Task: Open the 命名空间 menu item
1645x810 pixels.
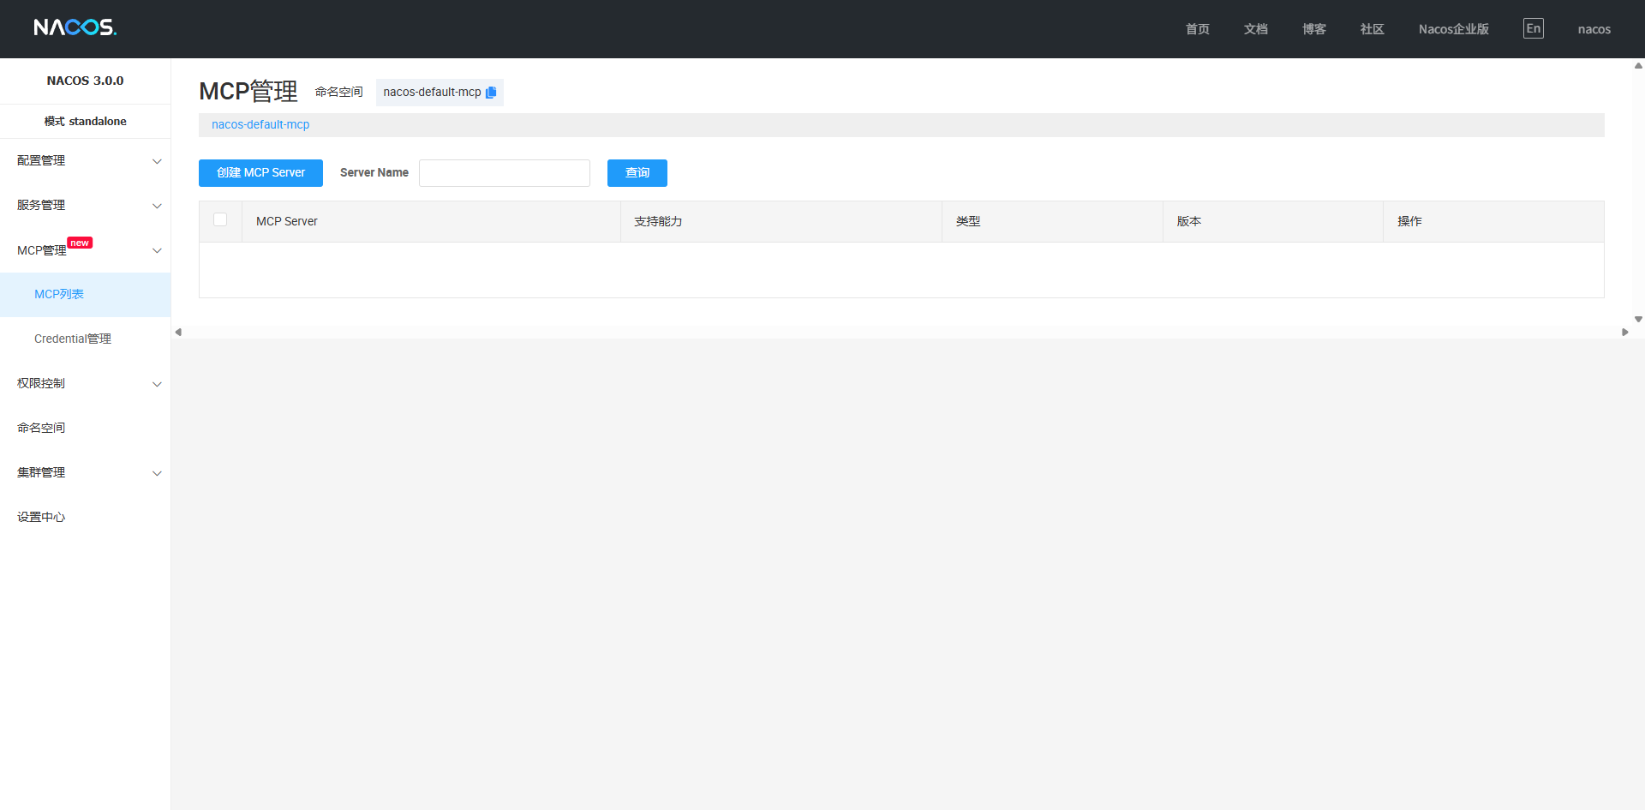Action: click(86, 429)
